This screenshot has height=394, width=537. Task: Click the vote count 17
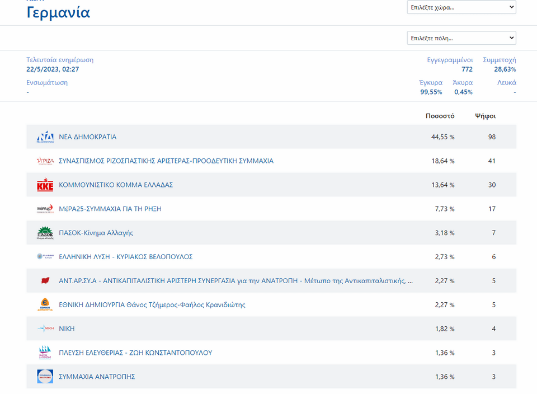(492, 209)
